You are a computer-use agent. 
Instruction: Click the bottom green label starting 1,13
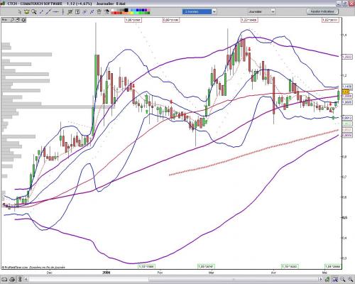tap(146, 266)
